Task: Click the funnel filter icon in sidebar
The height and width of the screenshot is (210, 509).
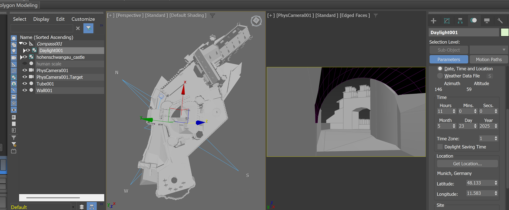Action: coord(14,138)
